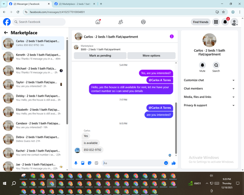The width and height of the screenshot is (244, 195).
Task: Click the 850 832-9792 message
Action: [92, 150]
